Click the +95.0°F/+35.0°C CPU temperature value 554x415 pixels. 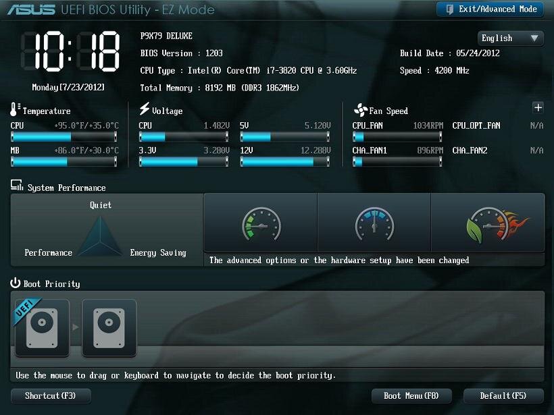click(86, 126)
